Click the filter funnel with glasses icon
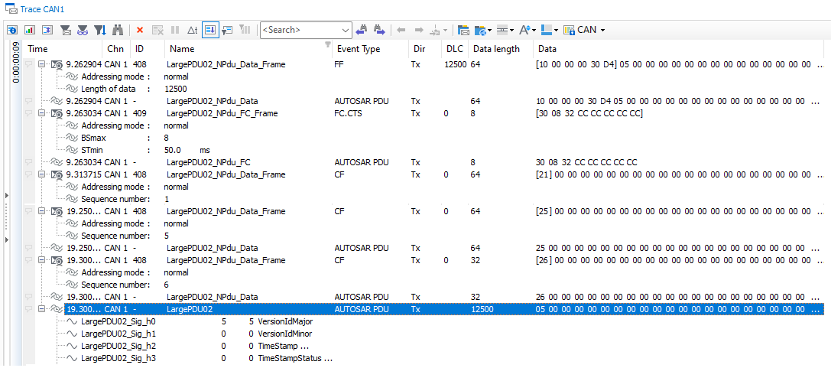831x368 pixels. pyautogui.click(x=82, y=31)
